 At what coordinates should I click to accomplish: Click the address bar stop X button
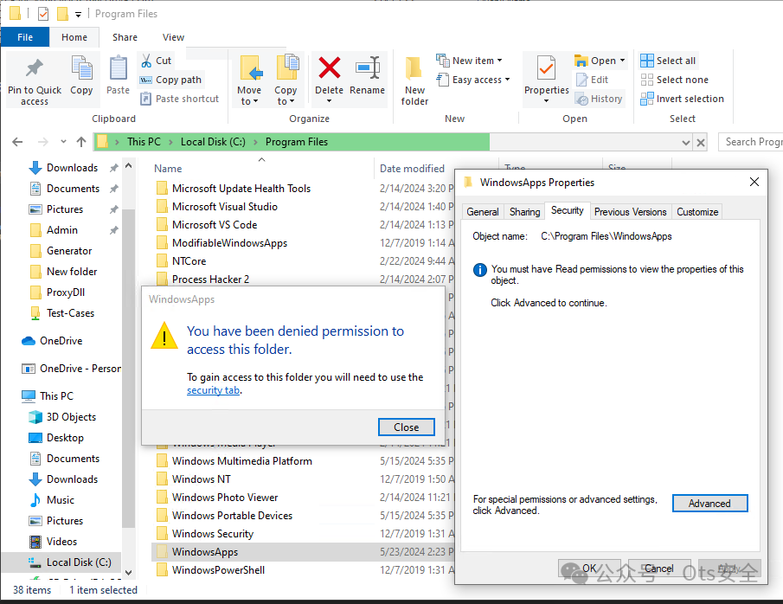(701, 143)
